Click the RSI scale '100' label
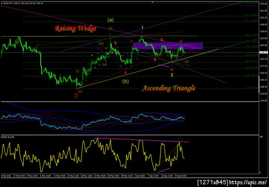This screenshot has height=187, width=269. coord(262,137)
